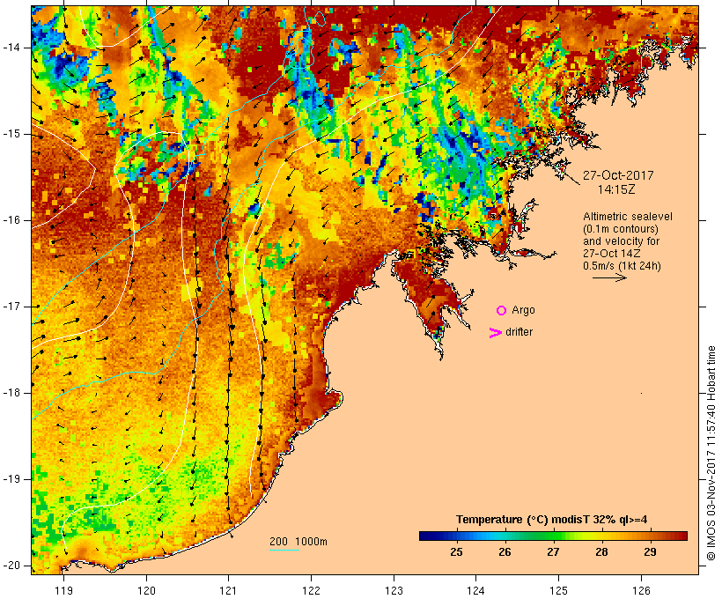The height and width of the screenshot is (599, 722).
Task: Click the '(0.1m contours)' caption line
Action: point(621,229)
